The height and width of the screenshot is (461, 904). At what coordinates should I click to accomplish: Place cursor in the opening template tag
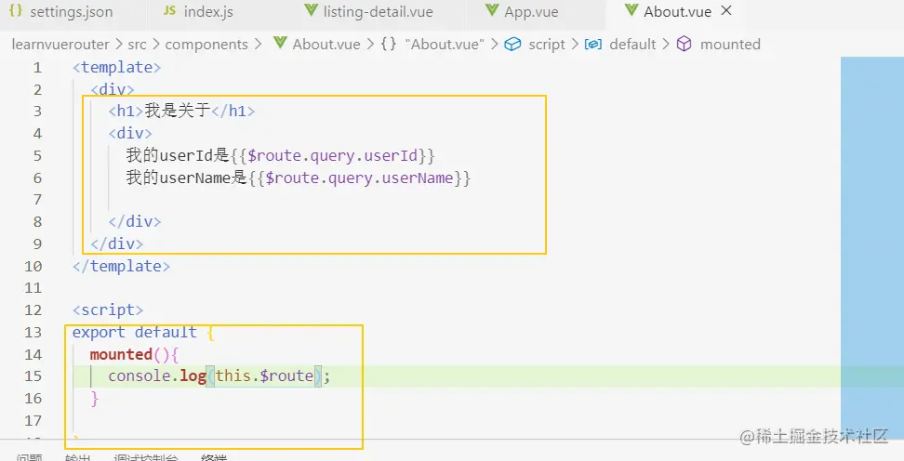click(x=116, y=68)
